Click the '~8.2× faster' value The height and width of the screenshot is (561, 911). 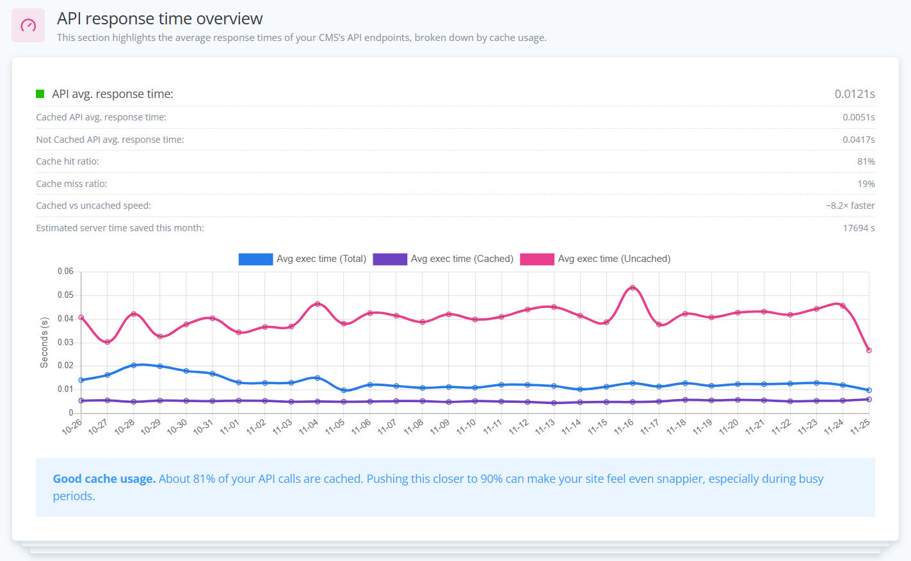[x=850, y=206]
